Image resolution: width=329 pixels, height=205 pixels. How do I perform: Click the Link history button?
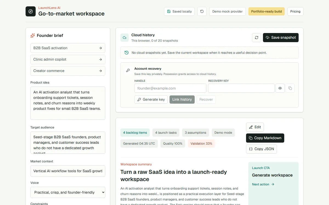coord(182,99)
